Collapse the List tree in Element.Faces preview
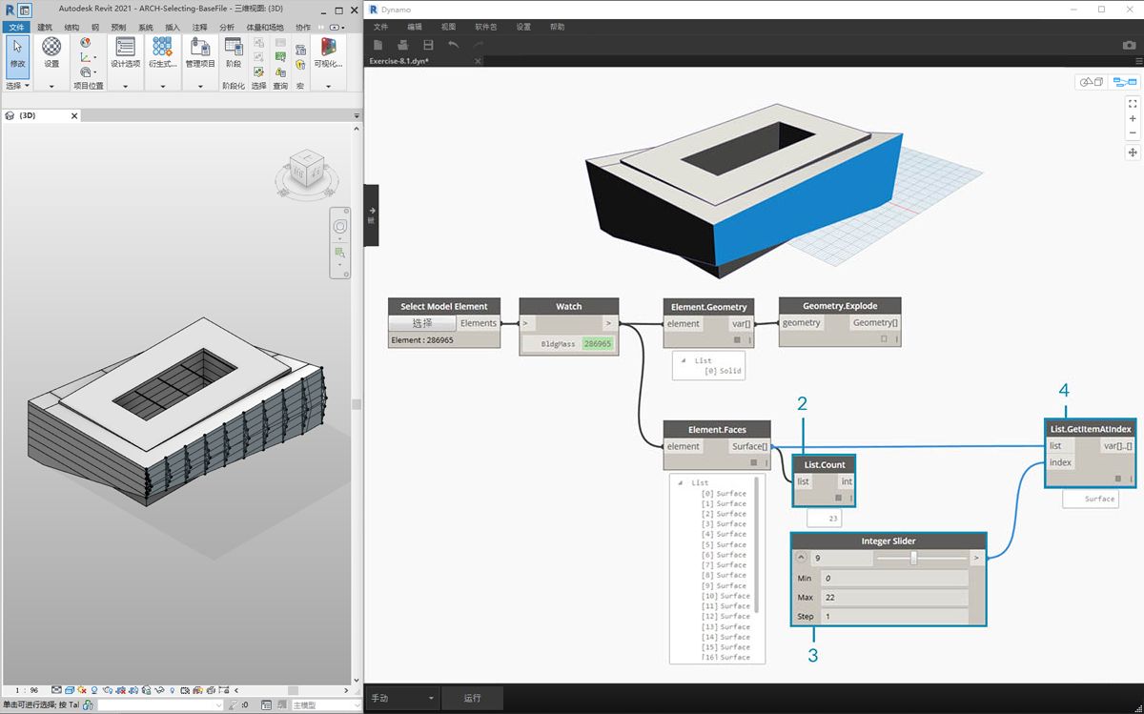Viewport: 1144px width, 714px height. coord(681,483)
